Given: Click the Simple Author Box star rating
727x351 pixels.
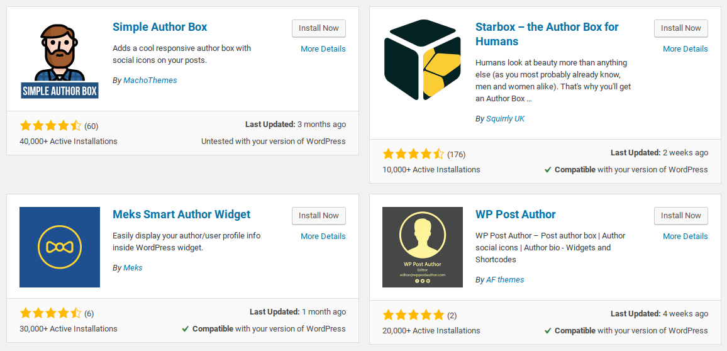Looking at the screenshot, I should coord(50,125).
